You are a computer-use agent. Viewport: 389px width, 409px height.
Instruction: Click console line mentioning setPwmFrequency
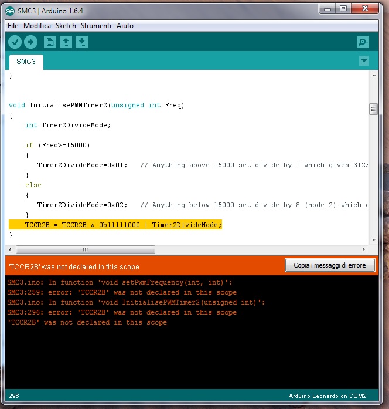[120, 282]
